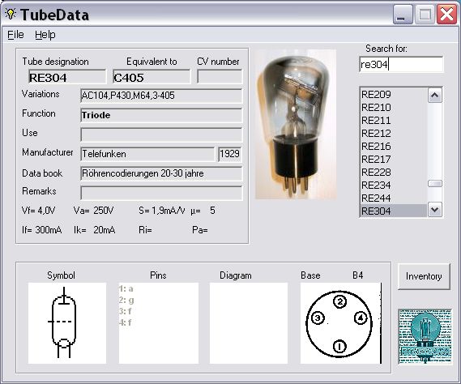Click the TubeData lightbulb title bar icon

pos(11,14)
